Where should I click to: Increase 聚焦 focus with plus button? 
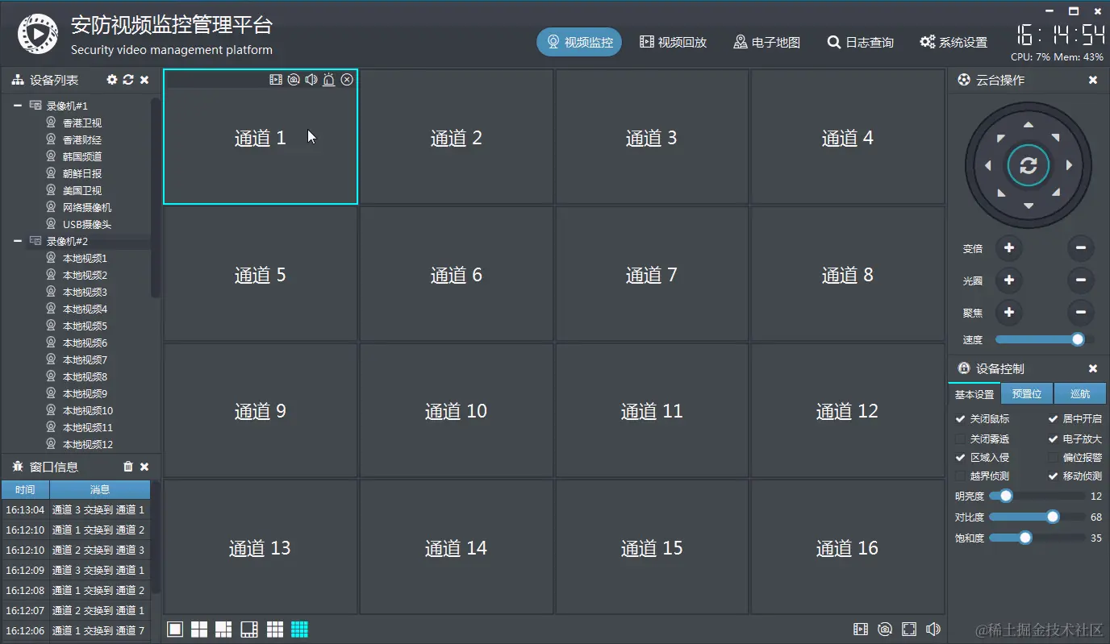(x=1008, y=312)
